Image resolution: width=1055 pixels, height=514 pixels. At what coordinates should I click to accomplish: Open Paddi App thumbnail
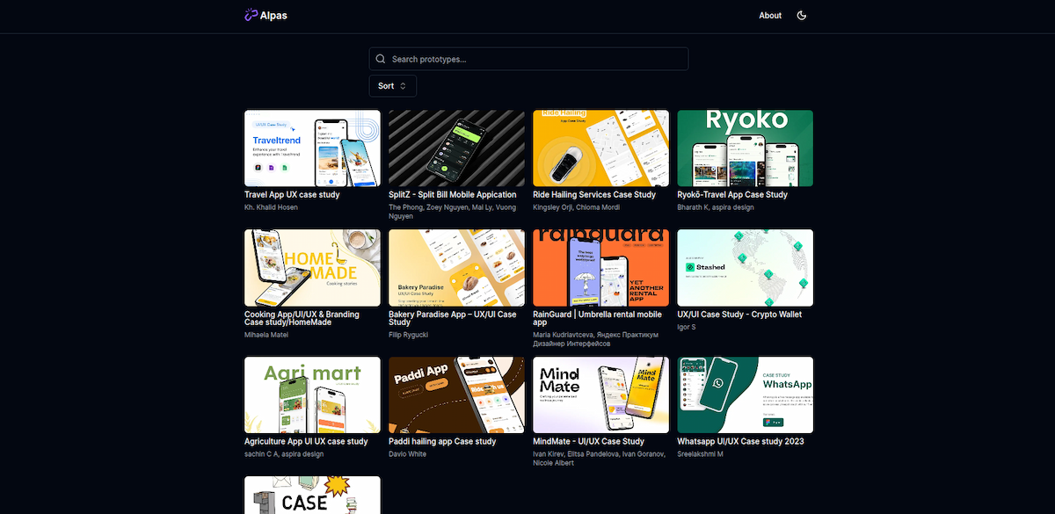pos(456,395)
